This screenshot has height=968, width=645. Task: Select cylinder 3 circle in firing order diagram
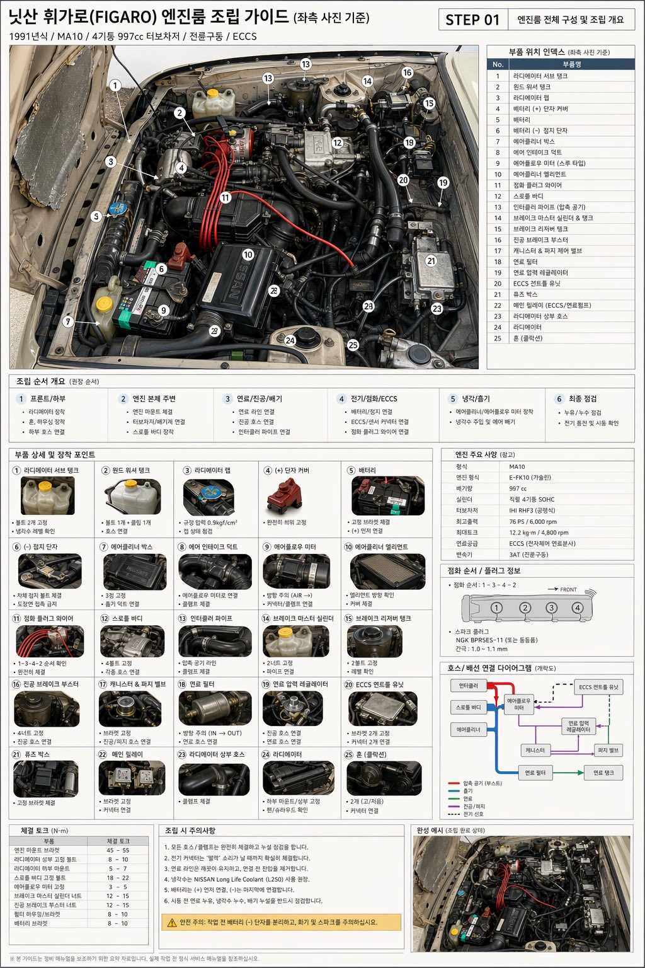(x=552, y=608)
